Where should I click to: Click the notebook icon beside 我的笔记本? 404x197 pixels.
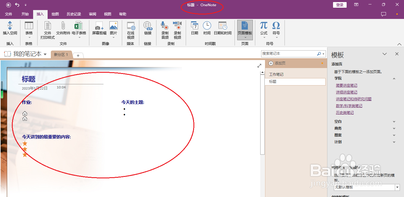coord(7,54)
